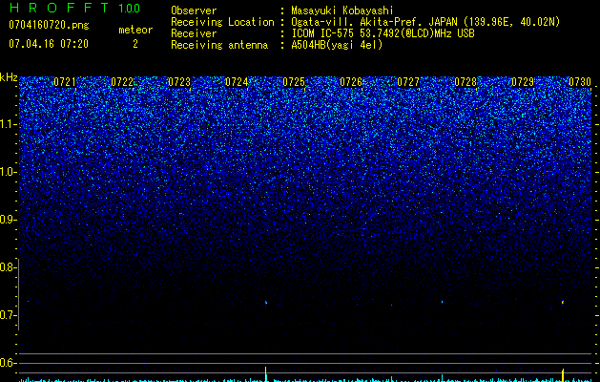Click the 0725 time label
The height and width of the screenshot is (382, 600).
point(294,82)
